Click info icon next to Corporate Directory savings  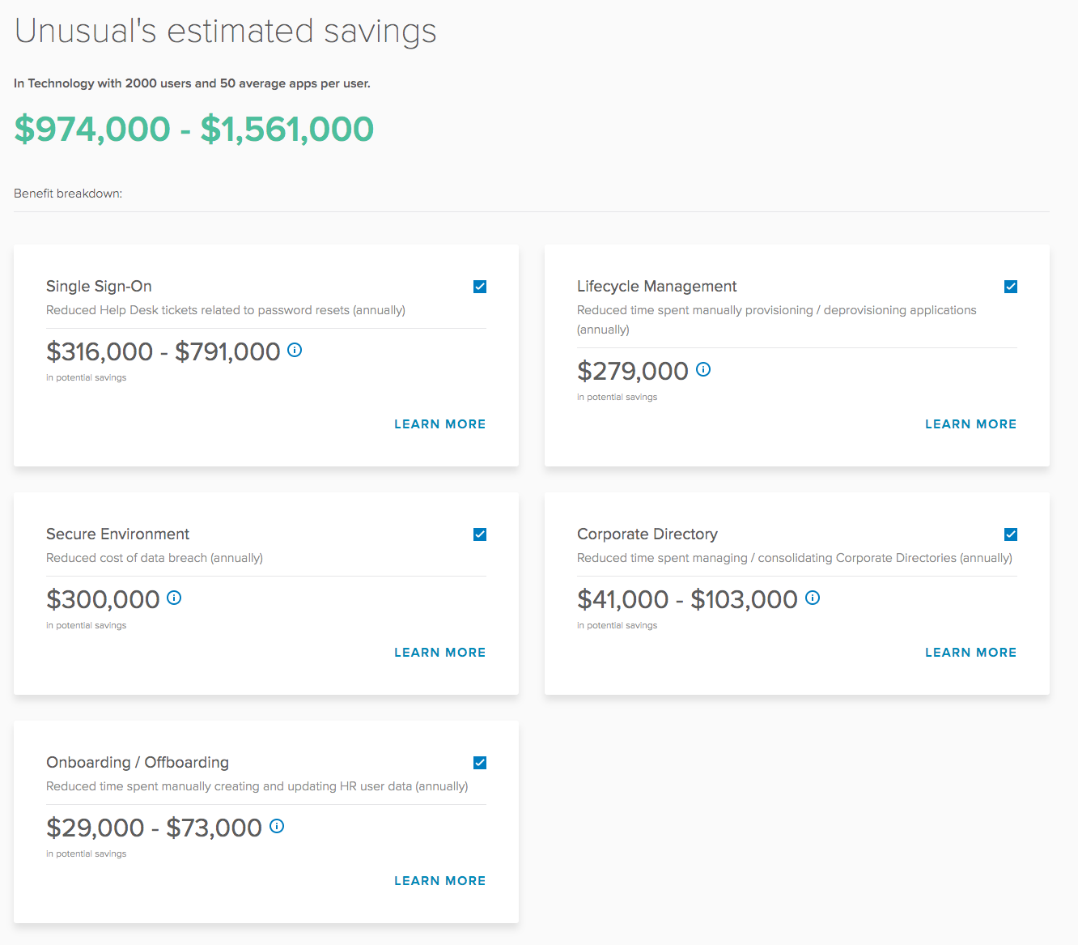[813, 598]
